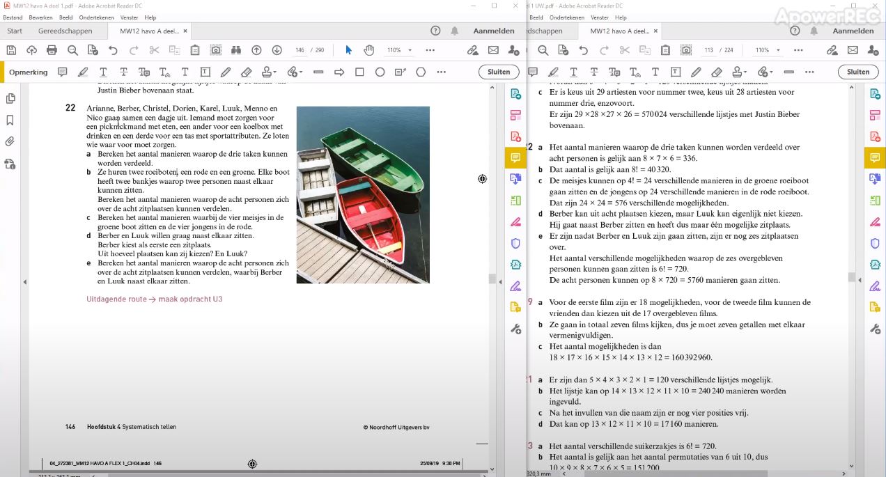Image resolution: width=886 pixels, height=477 pixels.
Task: Click the left document's vertical scrollbar thumb
Action: (x=492, y=279)
